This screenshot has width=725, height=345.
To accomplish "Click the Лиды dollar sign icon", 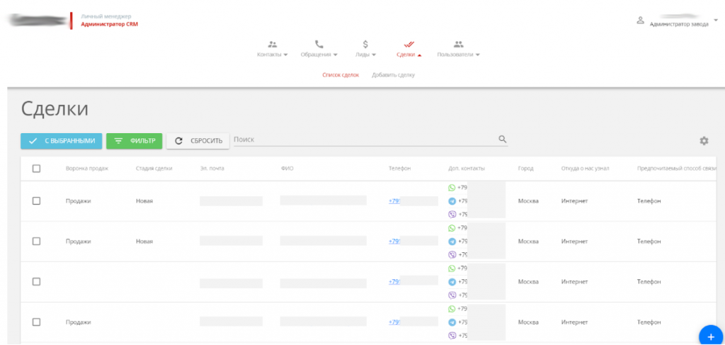I will [365, 45].
